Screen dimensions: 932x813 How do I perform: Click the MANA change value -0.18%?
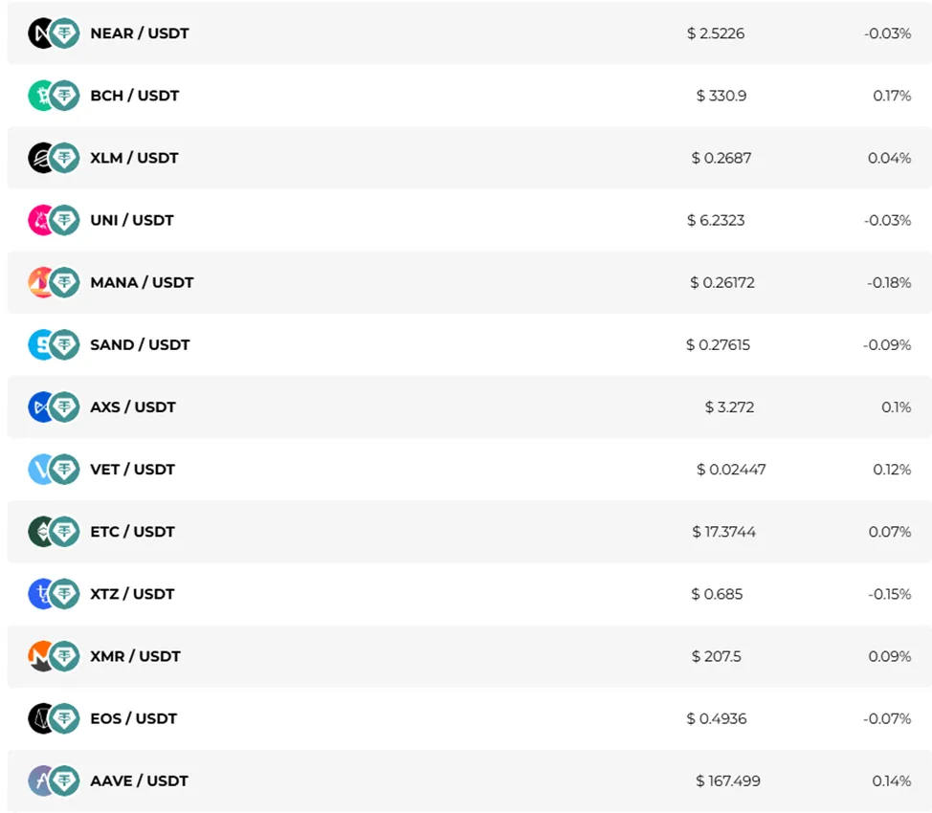(x=889, y=282)
